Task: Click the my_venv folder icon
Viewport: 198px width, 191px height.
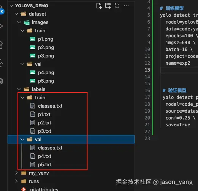Action: point(24,173)
